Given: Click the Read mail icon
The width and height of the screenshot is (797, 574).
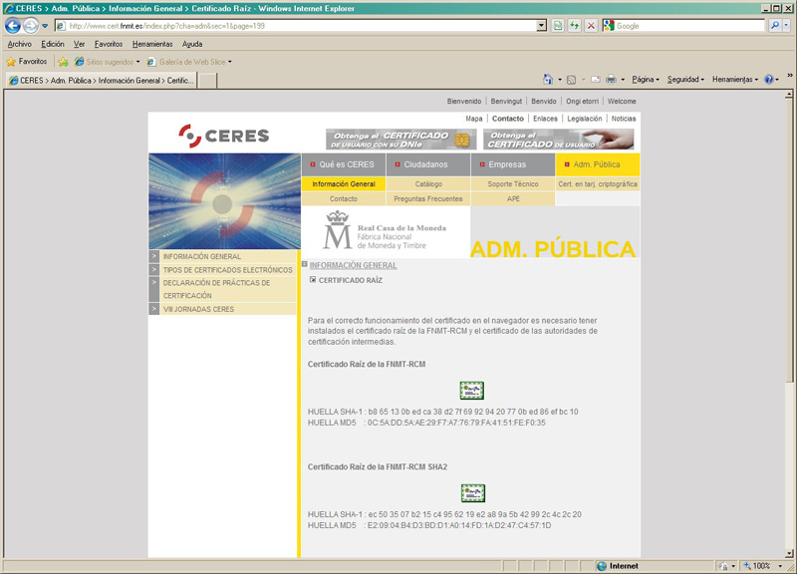Looking at the screenshot, I should [595, 80].
